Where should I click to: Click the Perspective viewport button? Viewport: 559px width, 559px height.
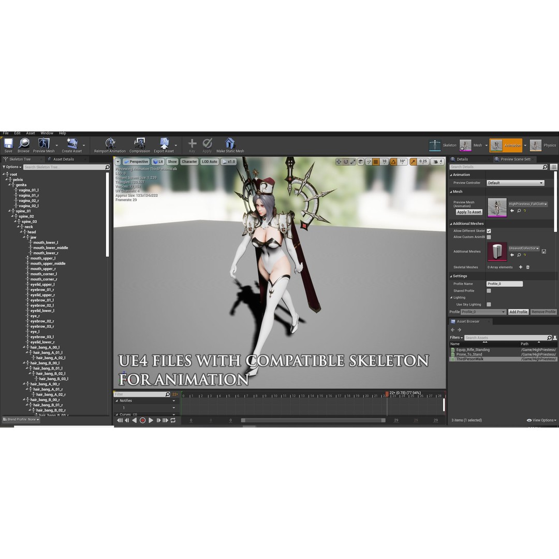click(x=136, y=161)
